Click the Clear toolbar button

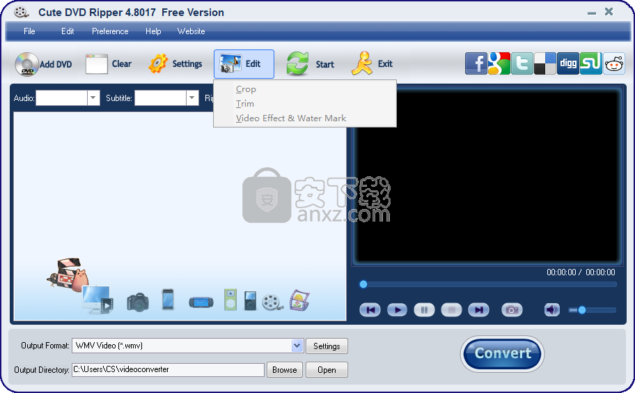pos(109,64)
